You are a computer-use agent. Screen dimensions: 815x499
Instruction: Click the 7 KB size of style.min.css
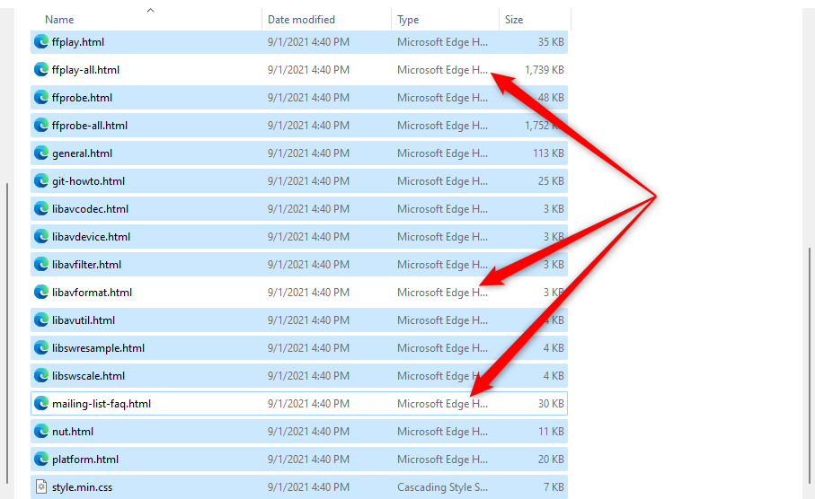click(554, 486)
